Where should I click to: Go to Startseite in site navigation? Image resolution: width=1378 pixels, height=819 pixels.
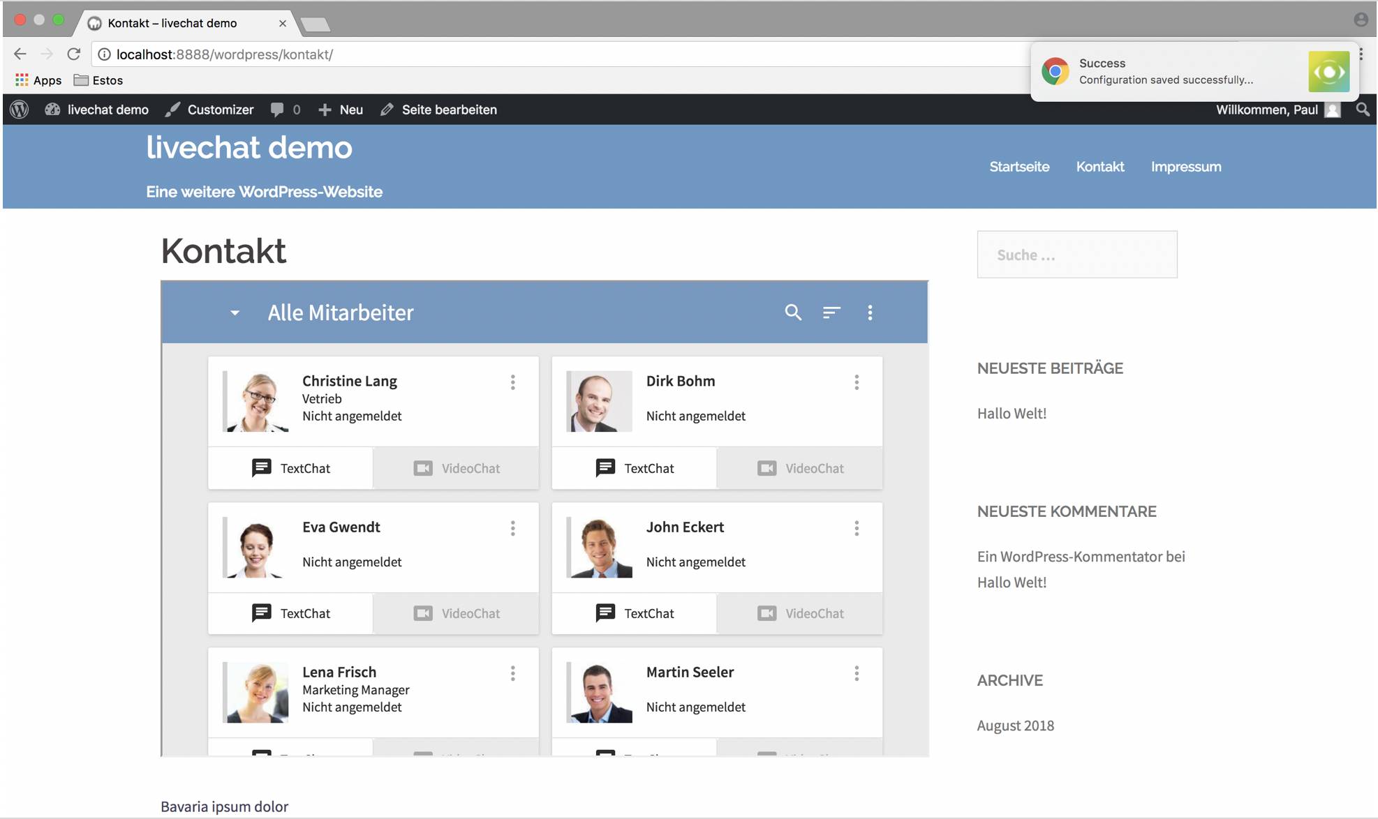click(1019, 167)
